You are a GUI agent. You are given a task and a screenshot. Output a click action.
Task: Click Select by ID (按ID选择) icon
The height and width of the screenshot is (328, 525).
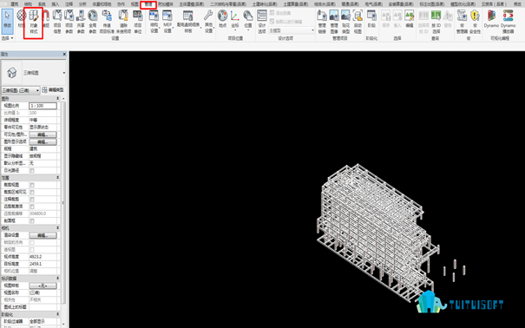pyautogui.click(x=436, y=22)
